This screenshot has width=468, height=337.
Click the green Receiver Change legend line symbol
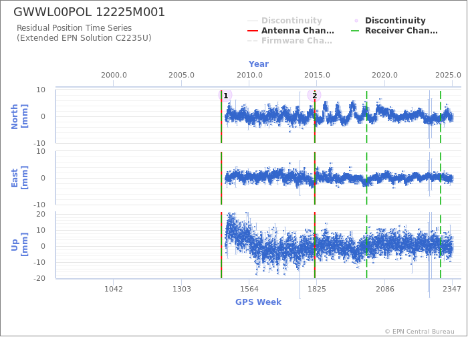pyautogui.click(x=355, y=31)
